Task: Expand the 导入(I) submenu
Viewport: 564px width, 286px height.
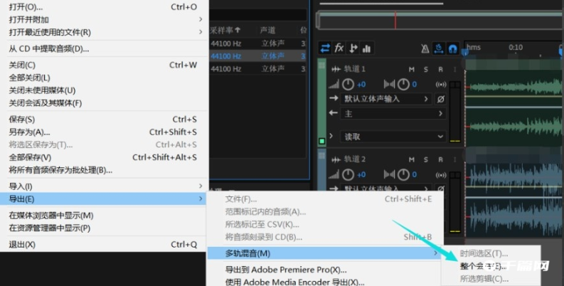Action: [105, 186]
